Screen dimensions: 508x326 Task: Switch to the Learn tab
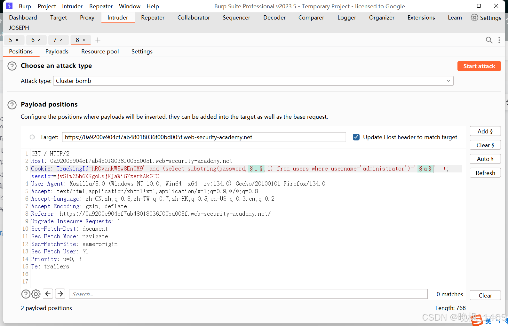coord(455,18)
